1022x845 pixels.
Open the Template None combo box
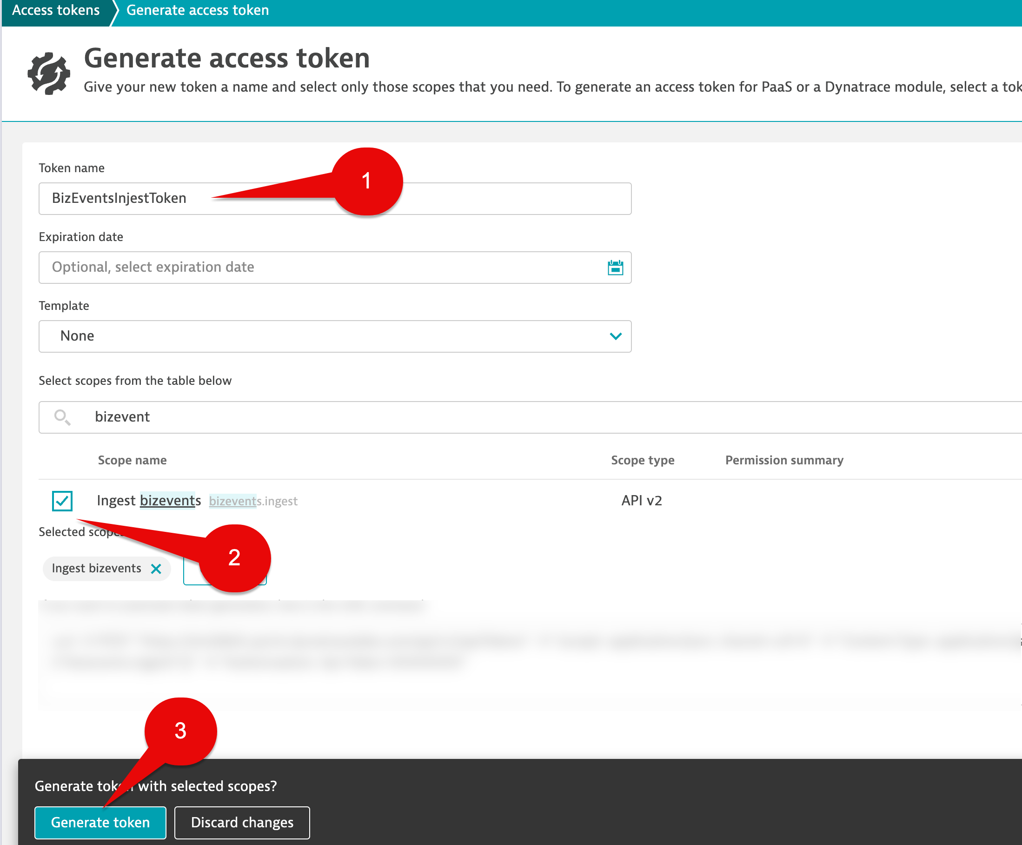coord(335,336)
